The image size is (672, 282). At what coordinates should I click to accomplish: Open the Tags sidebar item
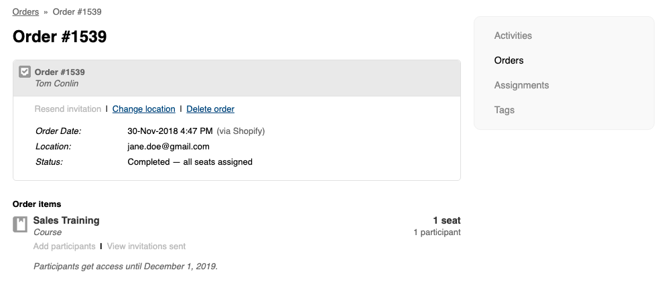tap(504, 110)
